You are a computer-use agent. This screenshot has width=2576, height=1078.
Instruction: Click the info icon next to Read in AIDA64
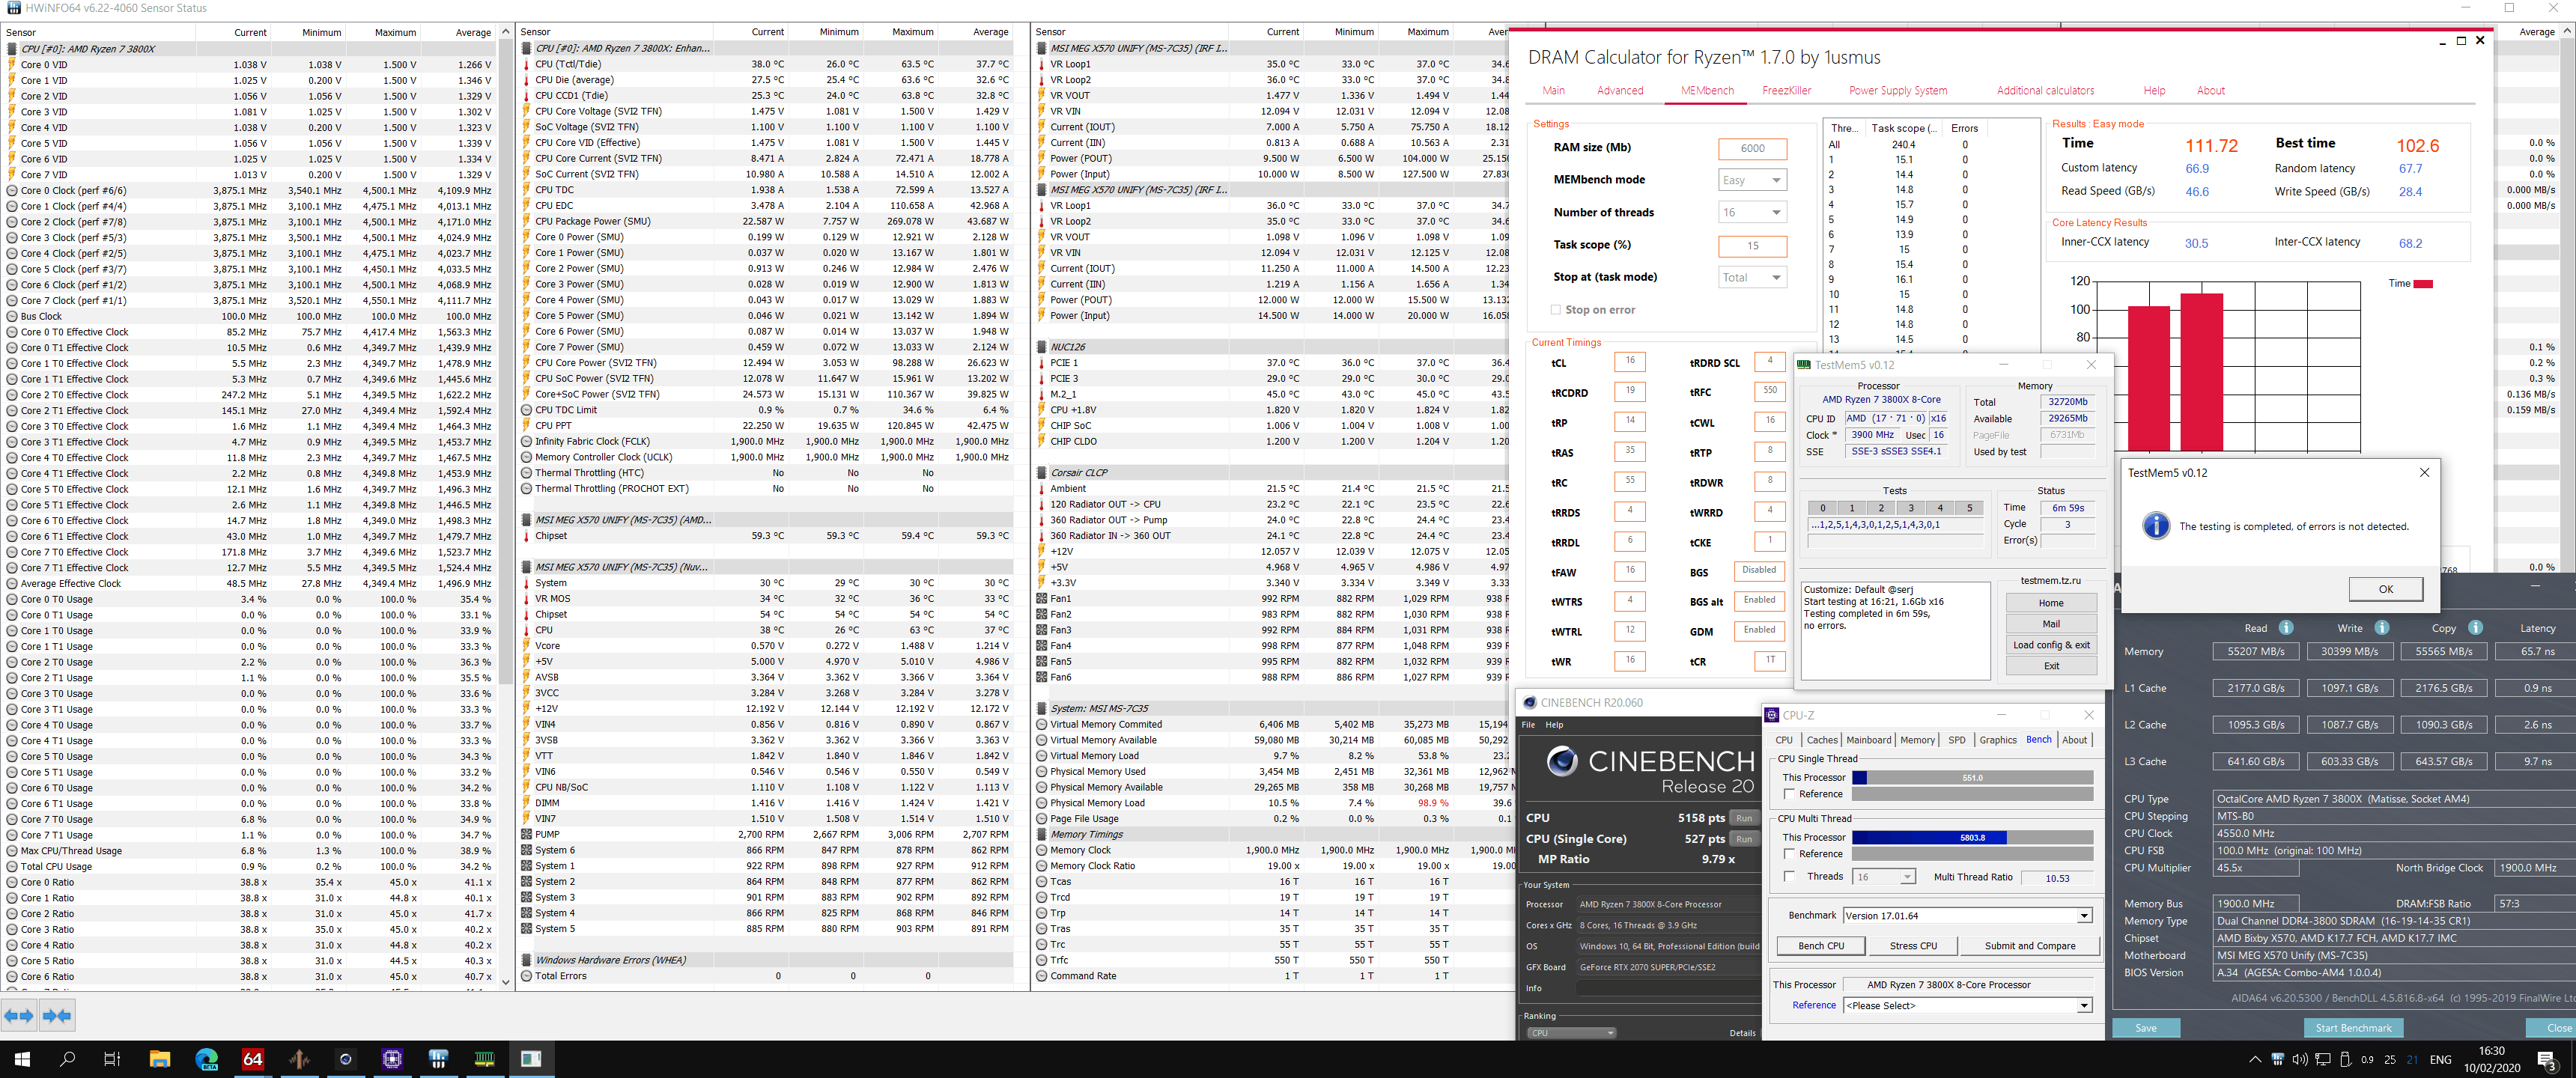[2285, 628]
